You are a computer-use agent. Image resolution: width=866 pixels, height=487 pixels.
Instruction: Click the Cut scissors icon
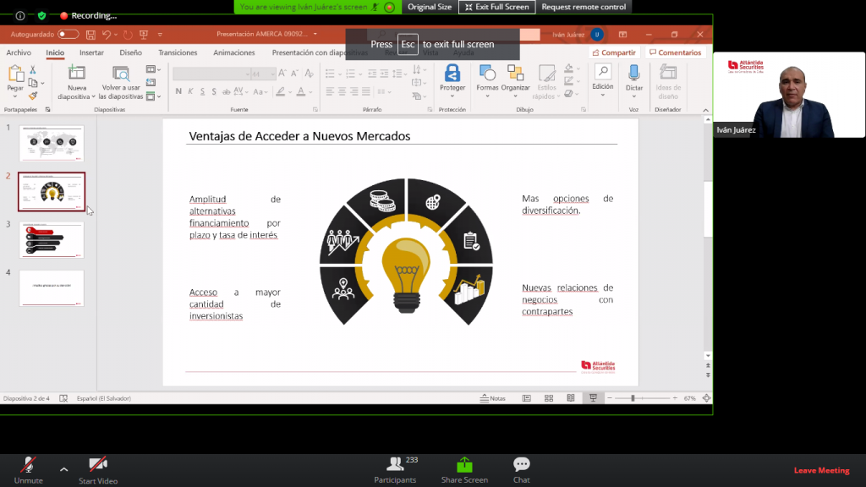33,69
